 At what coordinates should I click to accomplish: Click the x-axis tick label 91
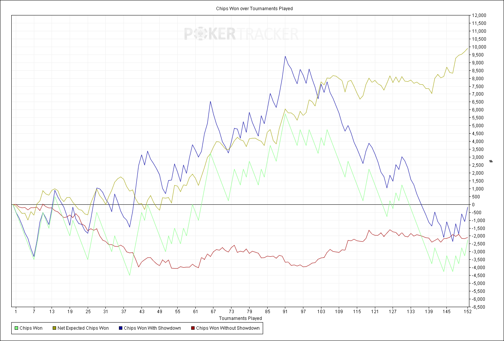tap(285, 312)
